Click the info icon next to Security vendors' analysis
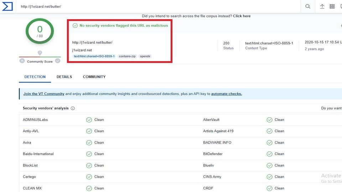The width and height of the screenshot is (342, 192). [73, 108]
